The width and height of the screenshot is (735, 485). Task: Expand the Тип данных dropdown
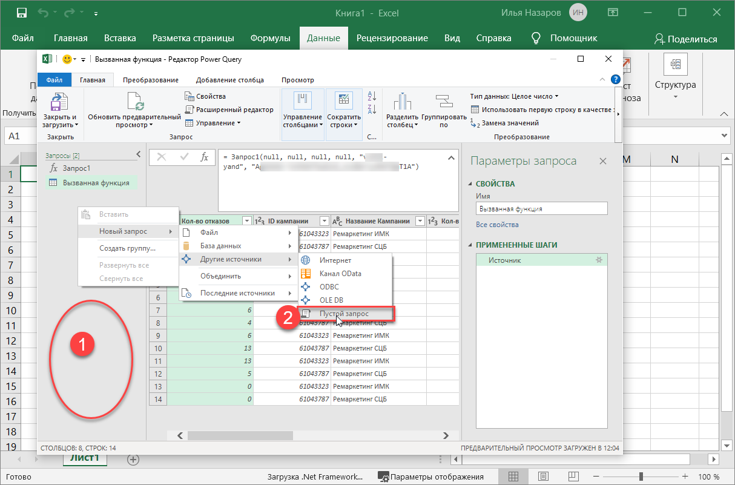coord(514,96)
